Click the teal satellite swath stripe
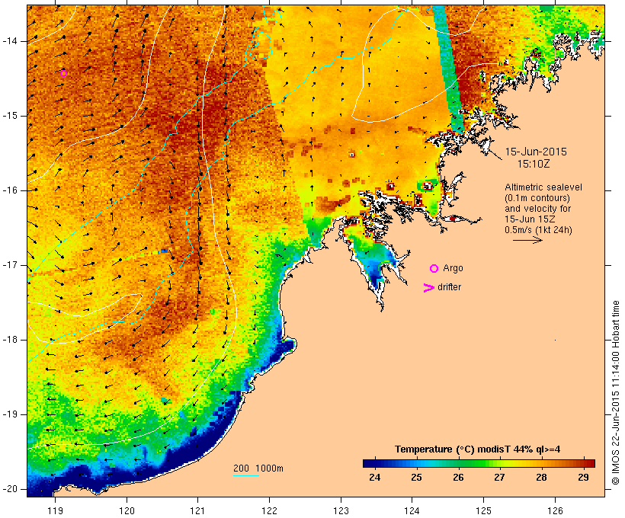This screenshot has width=625, height=518. coord(448,70)
